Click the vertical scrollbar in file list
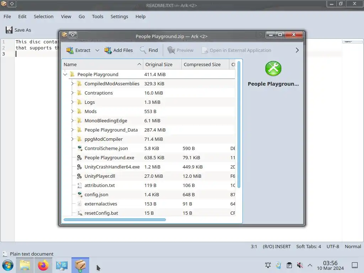 pos(239,124)
